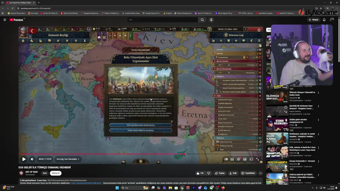Open the account avatar menu
340x191 pixels.
332,20
